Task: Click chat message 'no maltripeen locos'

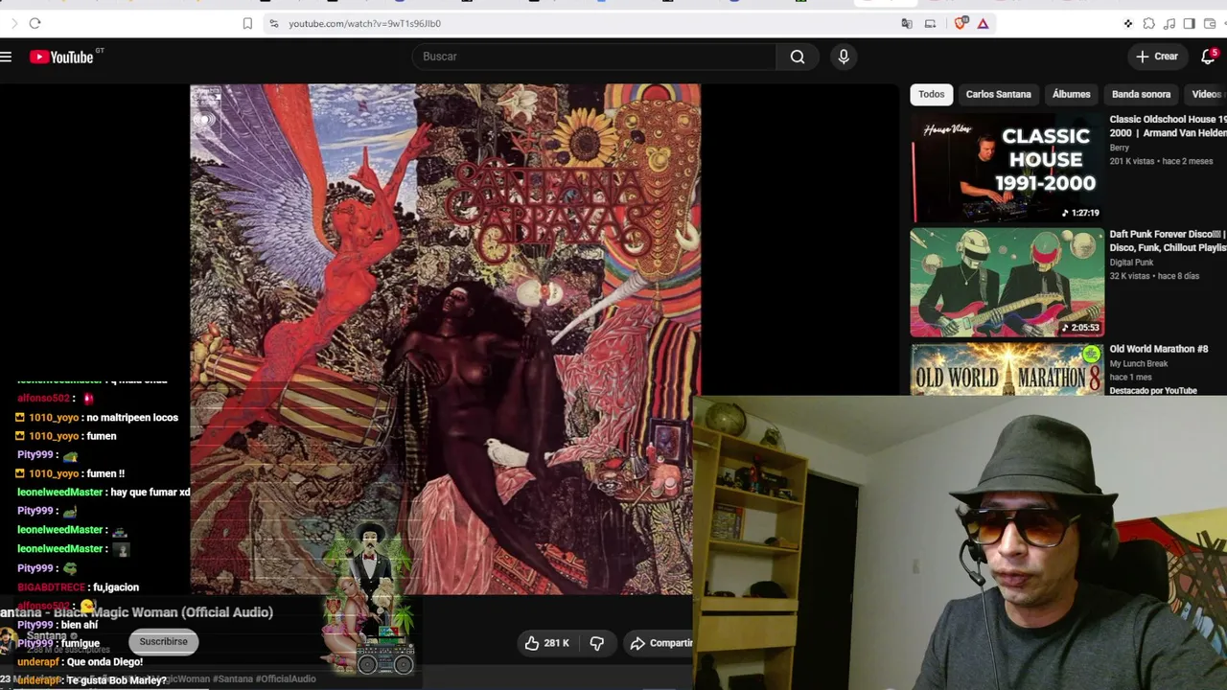Action: pyautogui.click(x=132, y=417)
